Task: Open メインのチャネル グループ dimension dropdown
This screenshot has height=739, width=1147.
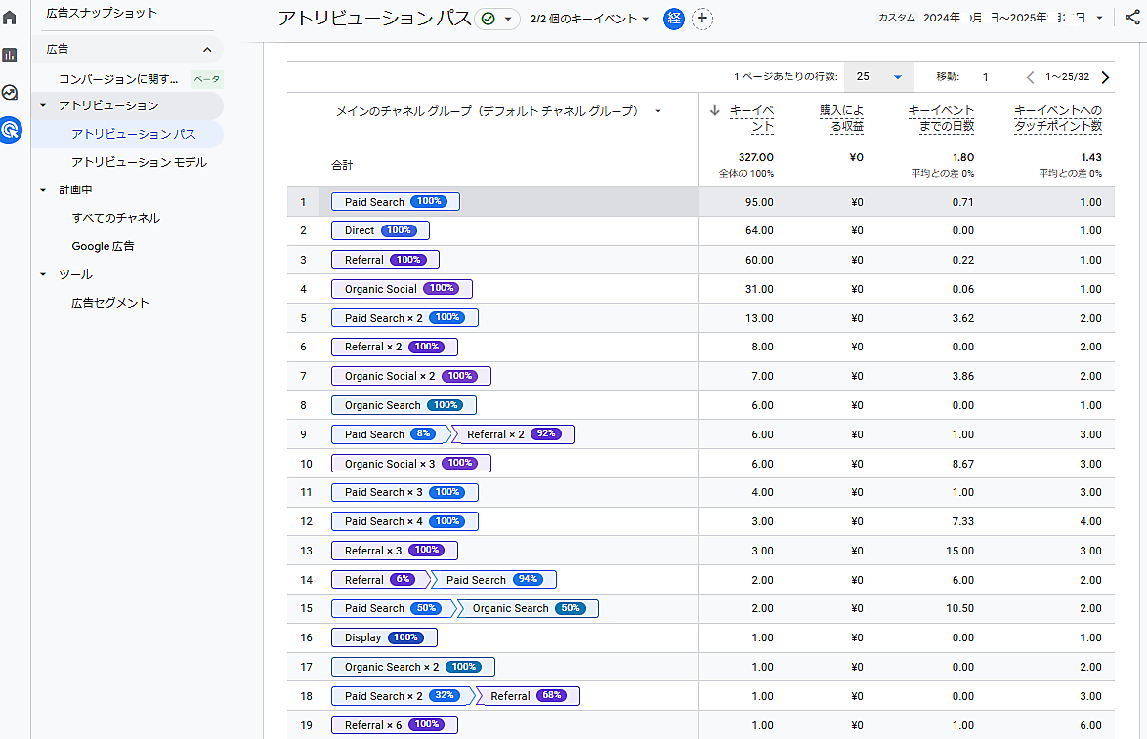Action: 658,111
